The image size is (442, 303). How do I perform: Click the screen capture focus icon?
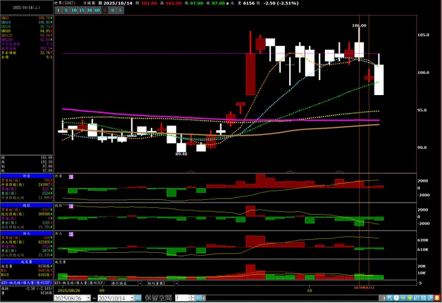[x=423, y=298]
